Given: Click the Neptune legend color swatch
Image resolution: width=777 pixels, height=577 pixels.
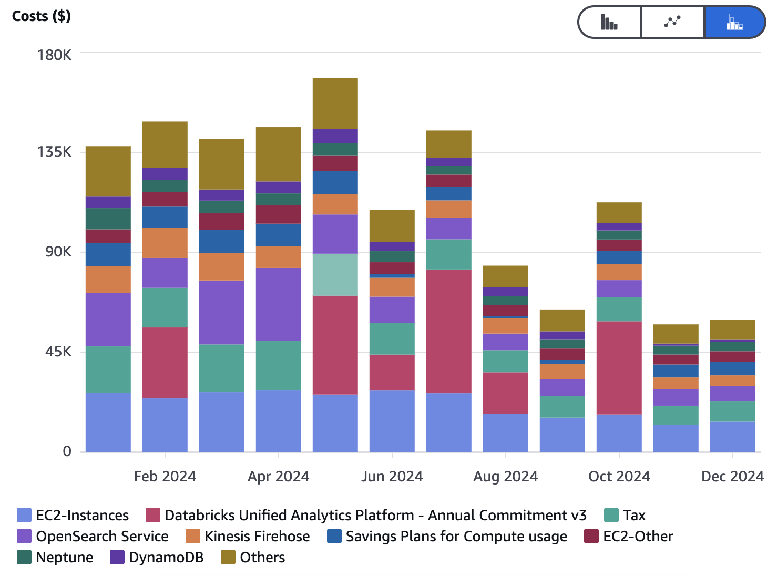Looking at the screenshot, I should click(24, 557).
